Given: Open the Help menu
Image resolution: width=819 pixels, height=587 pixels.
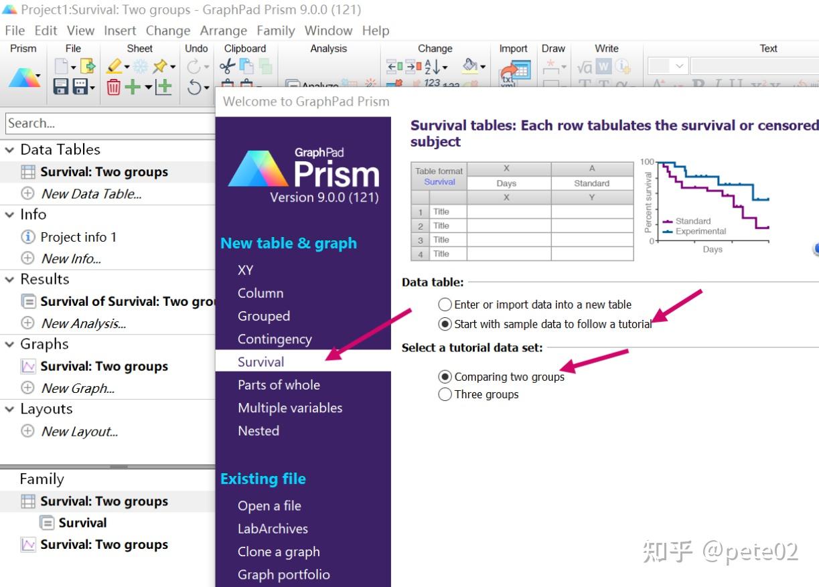Looking at the screenshot, I should (376, 31).
